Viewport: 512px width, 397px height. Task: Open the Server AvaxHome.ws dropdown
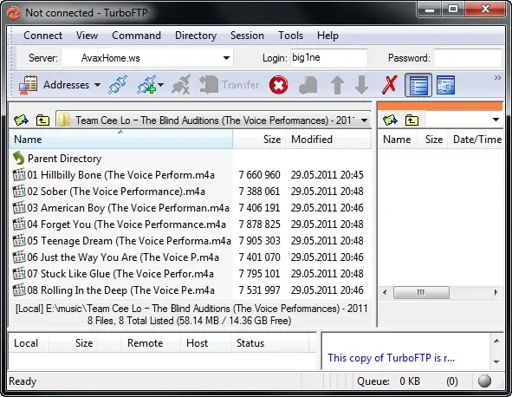(x=226, y=58)
